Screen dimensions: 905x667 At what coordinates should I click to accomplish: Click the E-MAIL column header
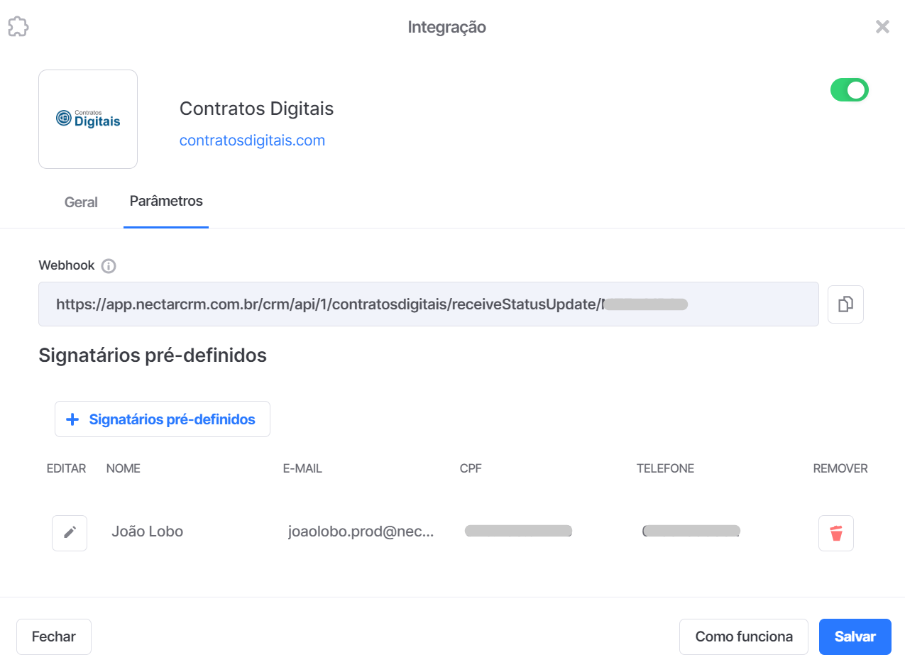302,468
